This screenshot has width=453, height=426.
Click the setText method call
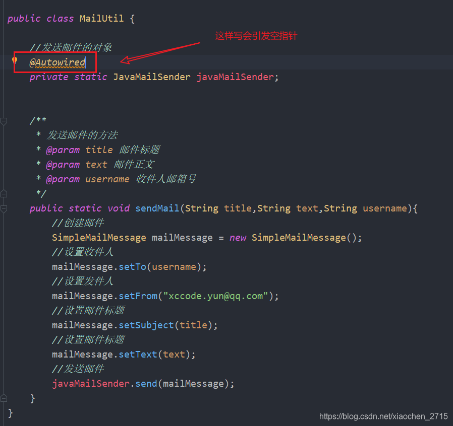point(138,354)
